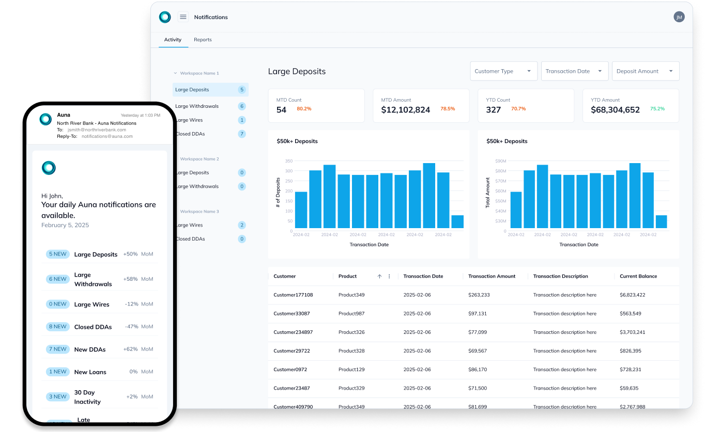Switch to the Reports tab
721x432 pixels.
tap(203, 40)
